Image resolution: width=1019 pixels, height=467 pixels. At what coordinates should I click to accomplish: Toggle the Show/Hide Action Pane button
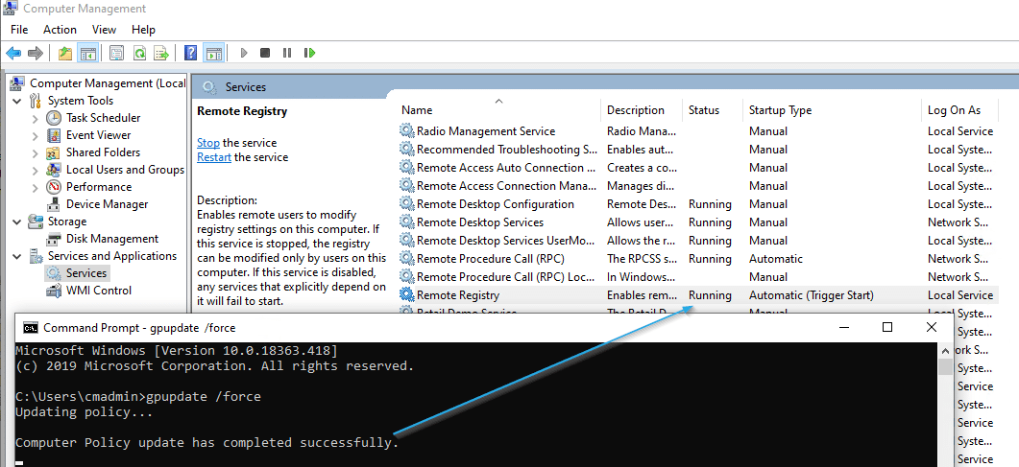coord(213,53)
